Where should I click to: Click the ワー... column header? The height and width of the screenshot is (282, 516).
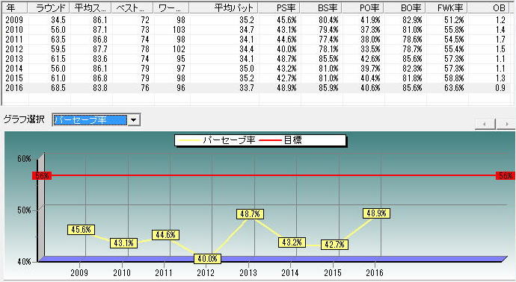[171, 7]
